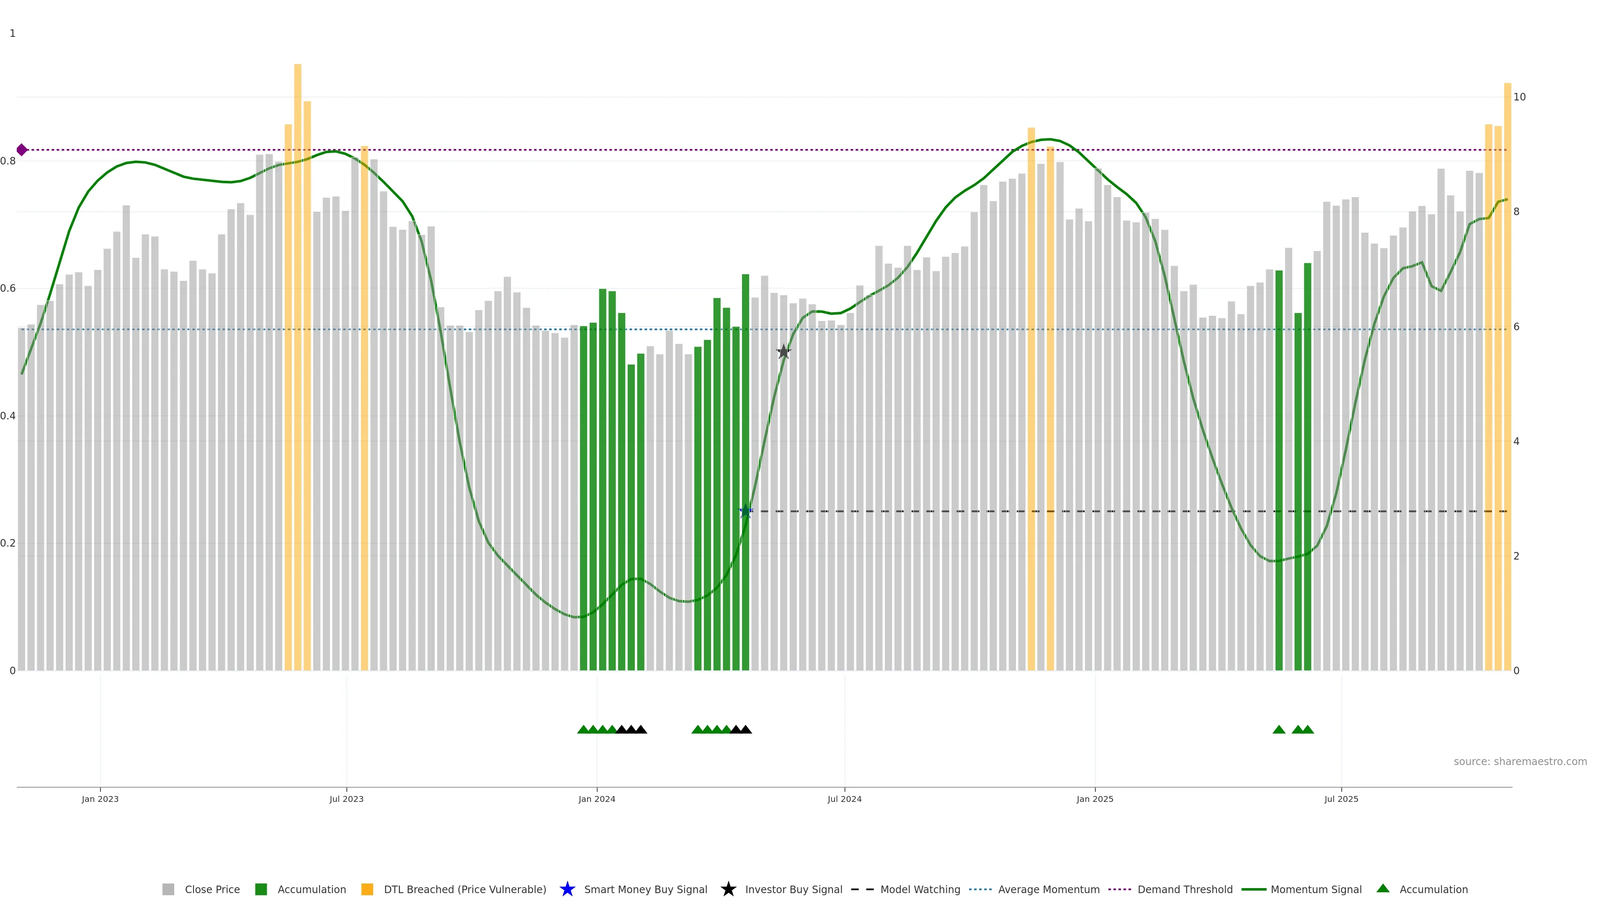Click Accumulation triangle legend icon
The image size is (1608, 904).
click(x=1383, y=889)
